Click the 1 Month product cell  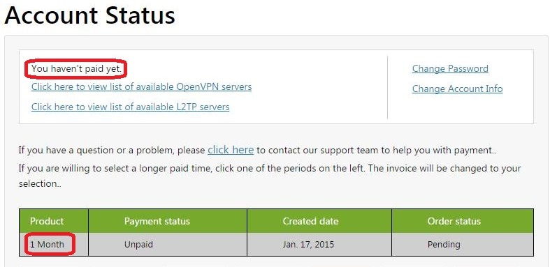[x=47, y=244]
